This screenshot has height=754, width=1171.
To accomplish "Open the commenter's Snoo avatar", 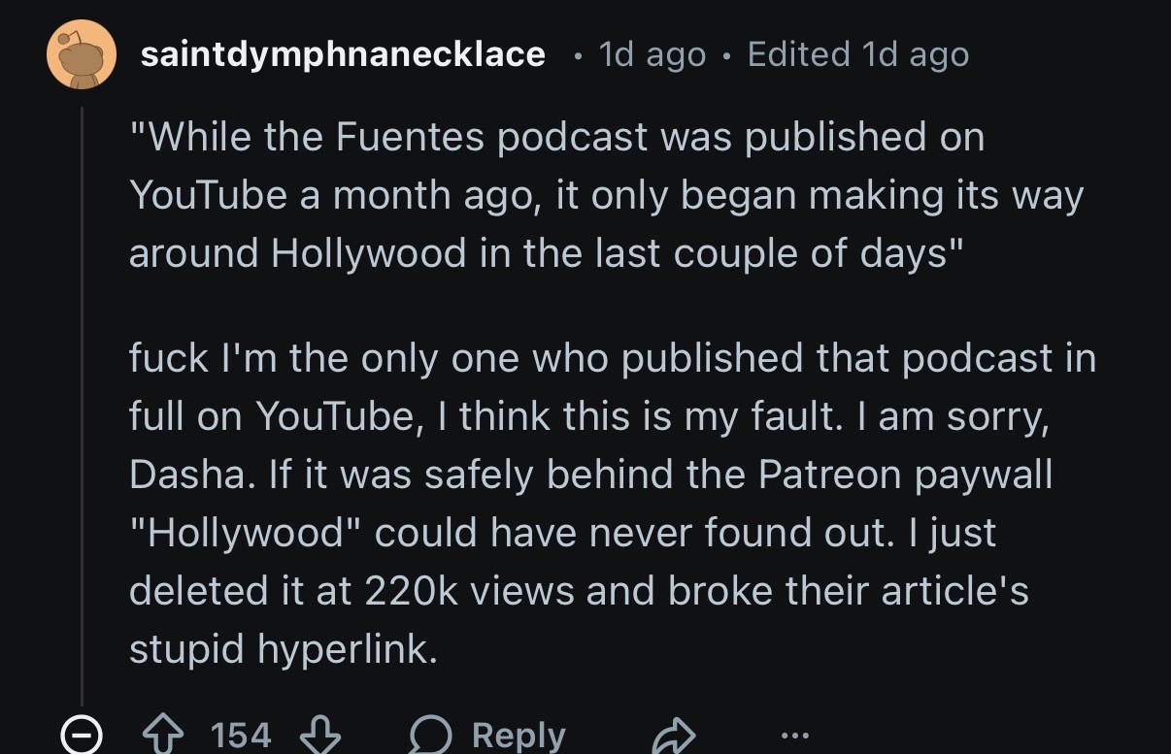I will click(x=82, y=54).
